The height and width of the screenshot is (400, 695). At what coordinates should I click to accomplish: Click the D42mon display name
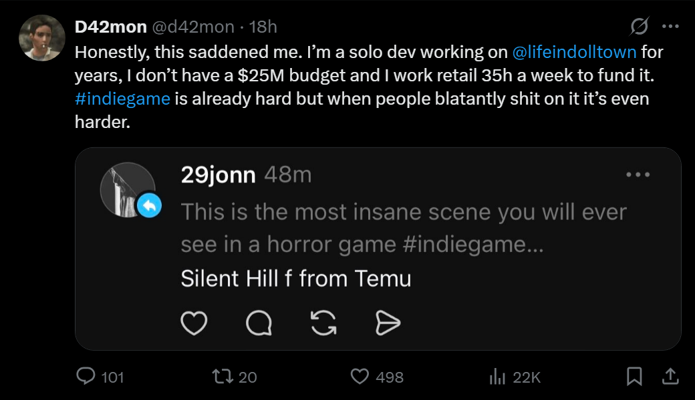click(112, 27)
